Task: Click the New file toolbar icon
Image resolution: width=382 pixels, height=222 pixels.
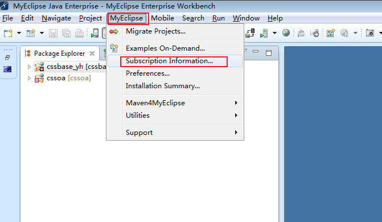Action: (x=8, y=33)
